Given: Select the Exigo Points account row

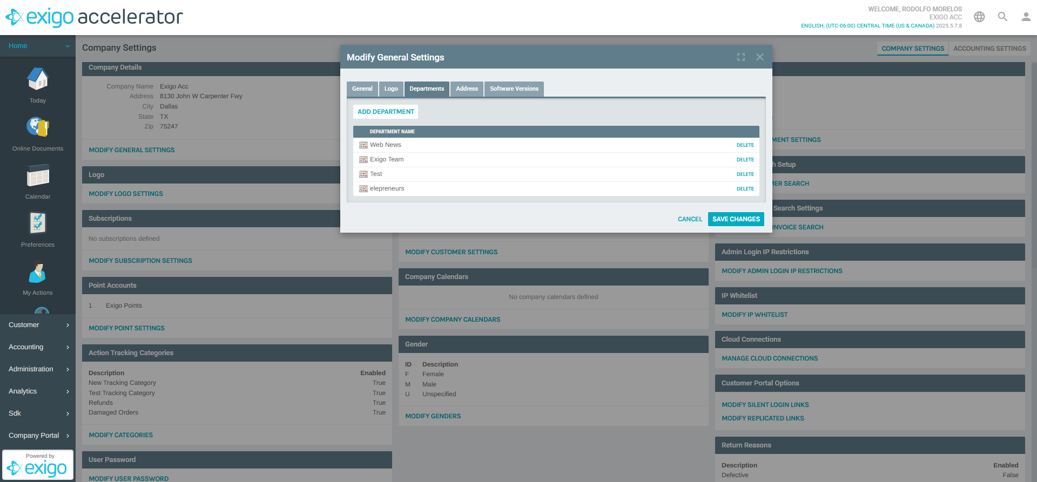Looking at the screenshot, I should (237, 306).
